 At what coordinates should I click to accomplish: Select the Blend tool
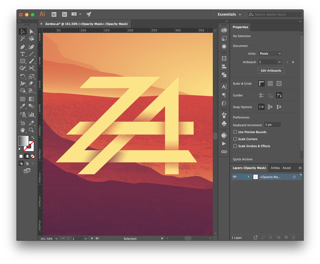point(31,106)
